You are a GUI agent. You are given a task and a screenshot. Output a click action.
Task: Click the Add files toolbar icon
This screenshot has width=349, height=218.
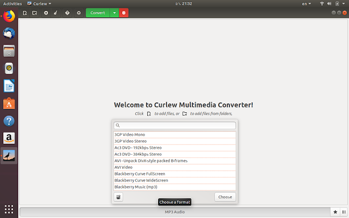[x=25, y=13]
